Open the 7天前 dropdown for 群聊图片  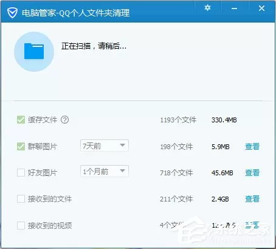[x=105, y=146]
